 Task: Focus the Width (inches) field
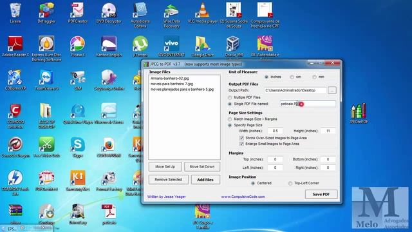pyautogui.click(x=275, y=131)
